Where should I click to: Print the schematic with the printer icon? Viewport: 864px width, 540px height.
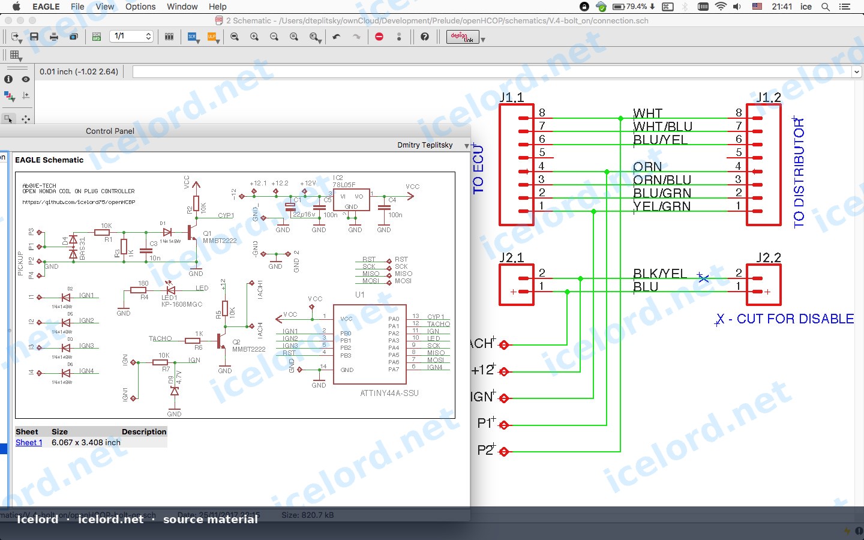[x=54, y=37]
